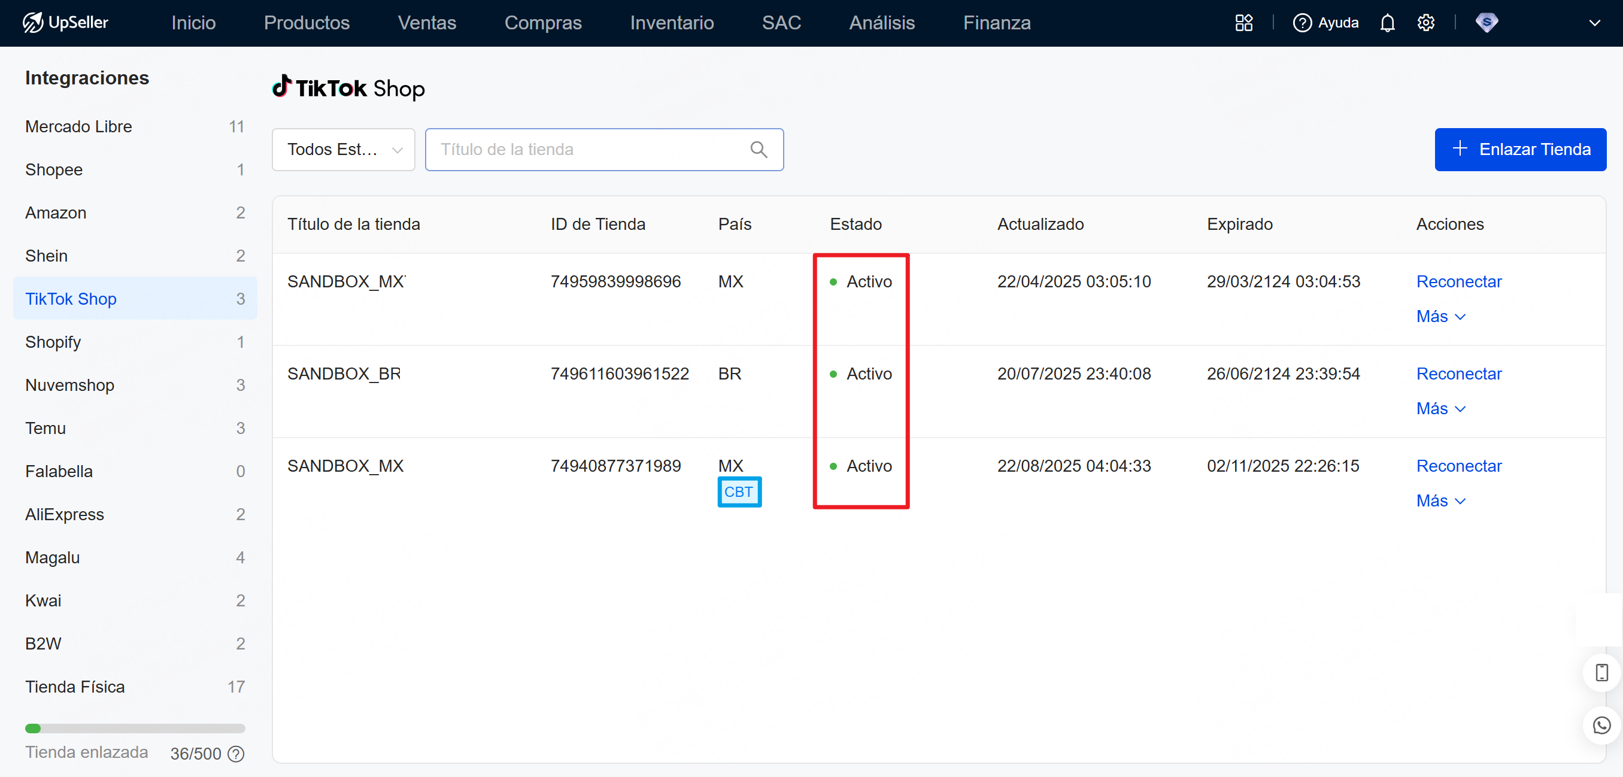Reconectar store 74959839998696
Screen dimensions: 1623x777
click(x=1458, y=281)
